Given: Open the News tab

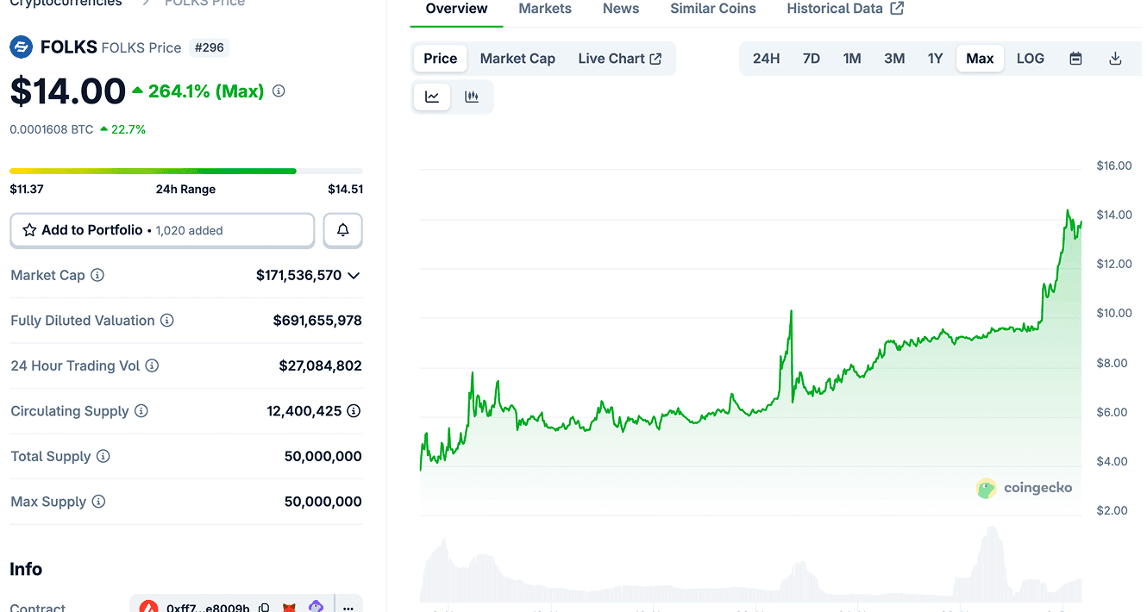Looking at the screenshot, I should coord(621,9).
